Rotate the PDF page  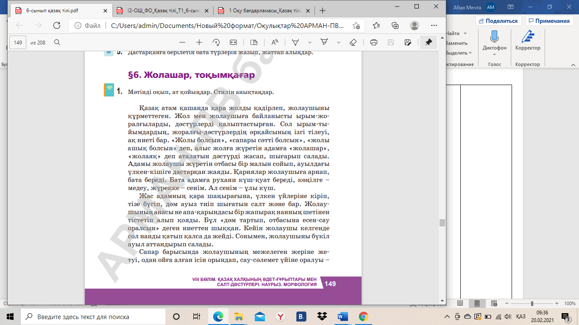216,42
